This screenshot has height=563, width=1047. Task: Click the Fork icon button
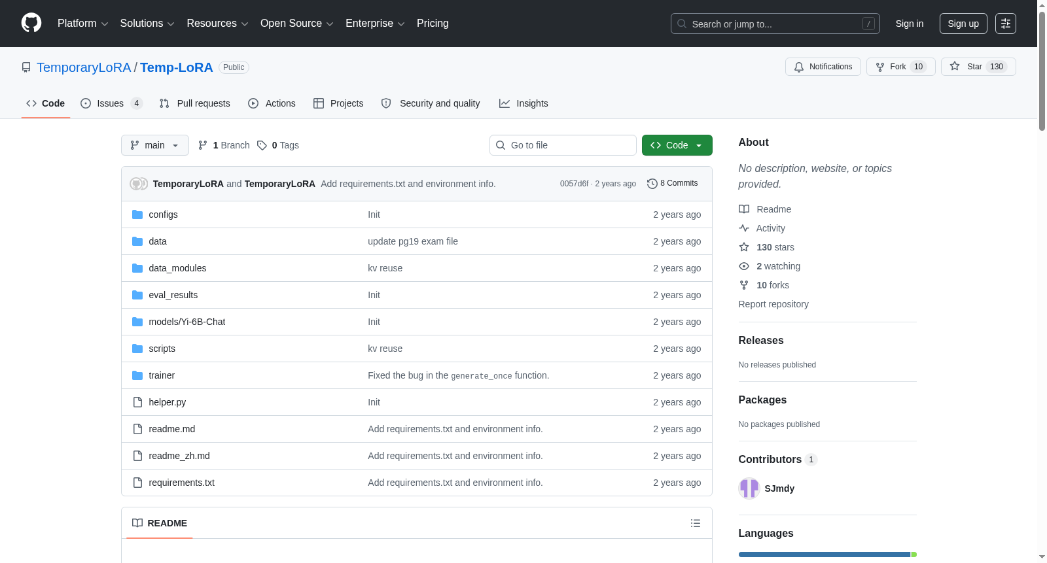tap(880, 67)
